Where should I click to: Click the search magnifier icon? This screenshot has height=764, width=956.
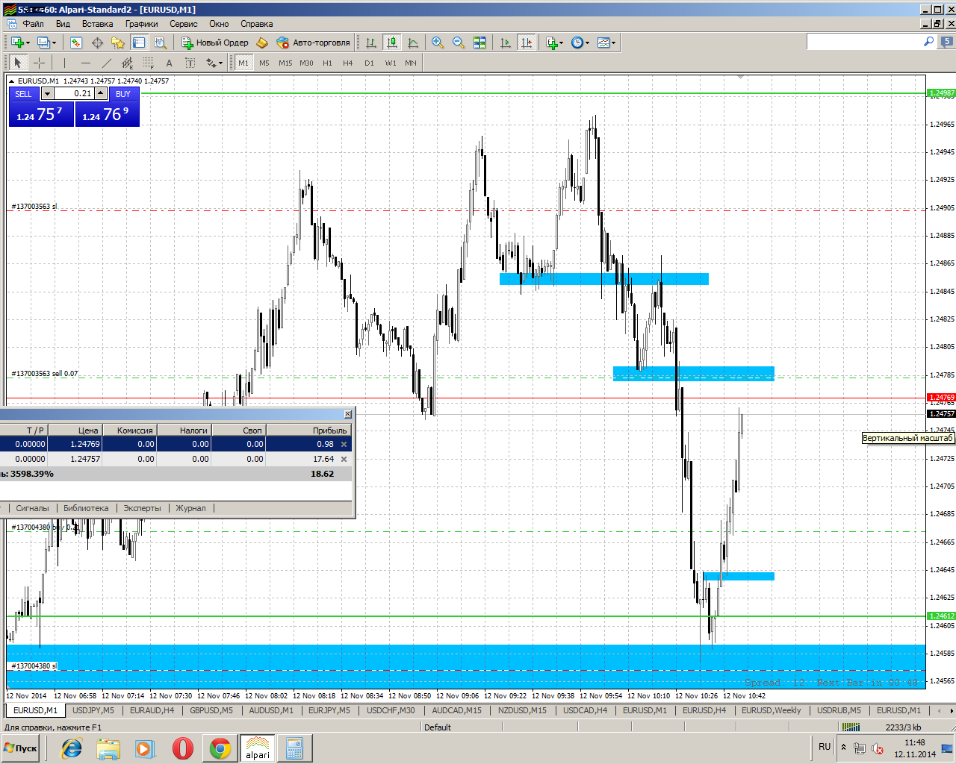click(928, 42)
